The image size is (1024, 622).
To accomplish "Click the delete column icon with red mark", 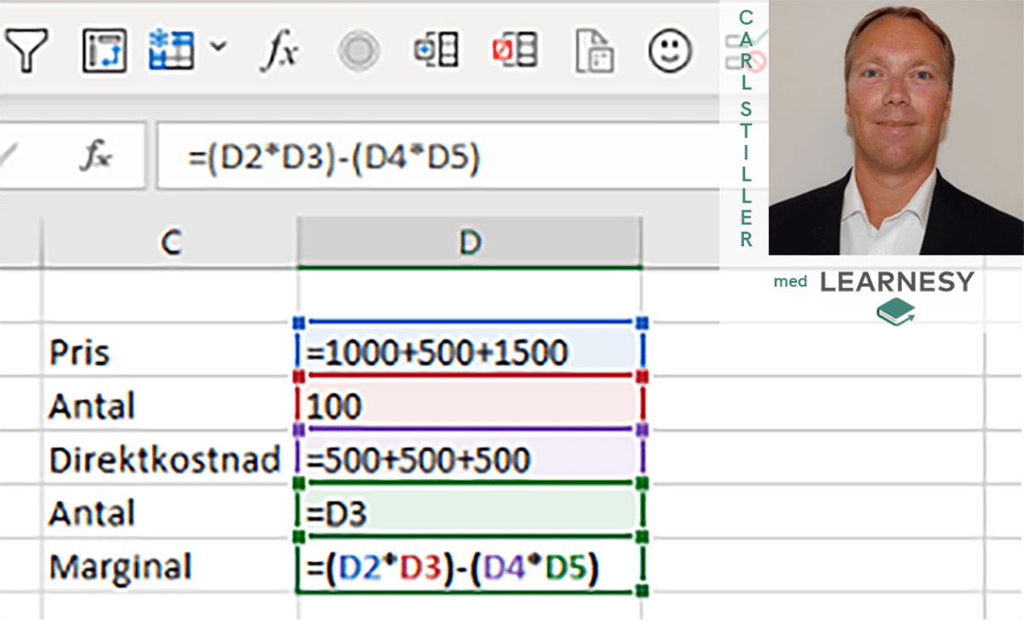I will point(515,51).
